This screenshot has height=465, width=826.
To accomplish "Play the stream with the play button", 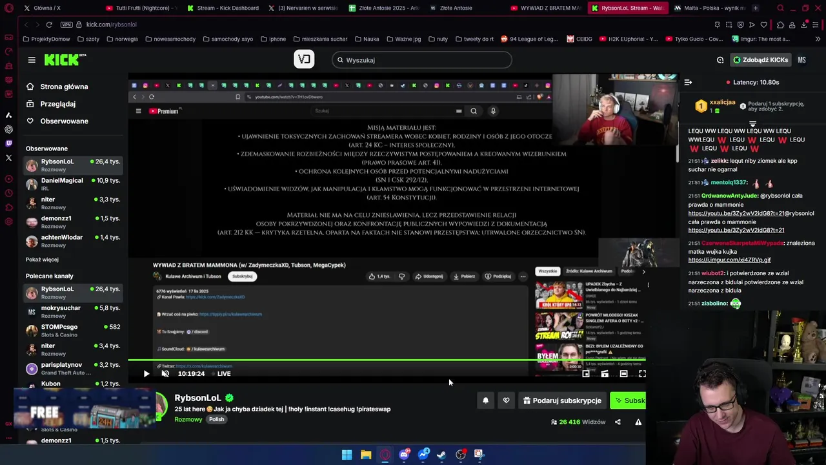I will coord(146,374).
